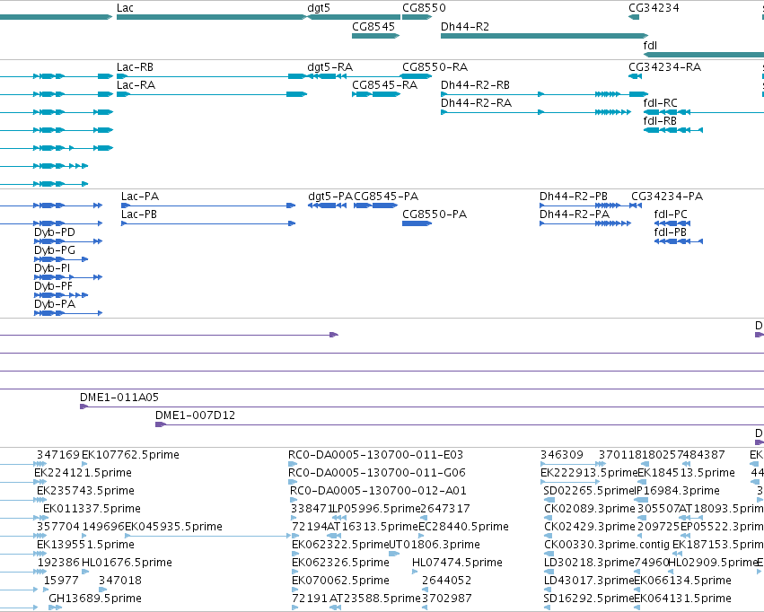Click EST EK011337.5prime
This screenshot has height=612, width=764.
pyautogui.click(x=92, y=509)
